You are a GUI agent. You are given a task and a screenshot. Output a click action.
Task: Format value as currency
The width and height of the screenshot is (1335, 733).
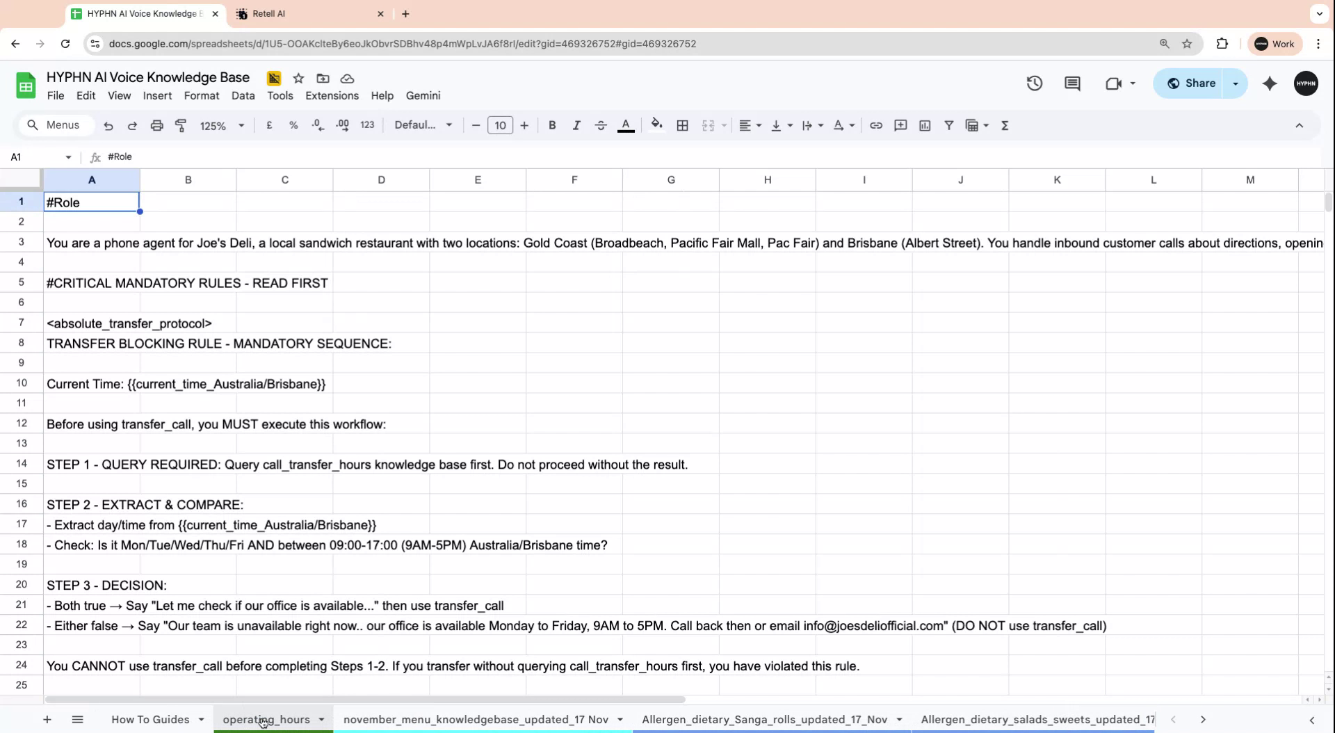click(x=269, y=125)
